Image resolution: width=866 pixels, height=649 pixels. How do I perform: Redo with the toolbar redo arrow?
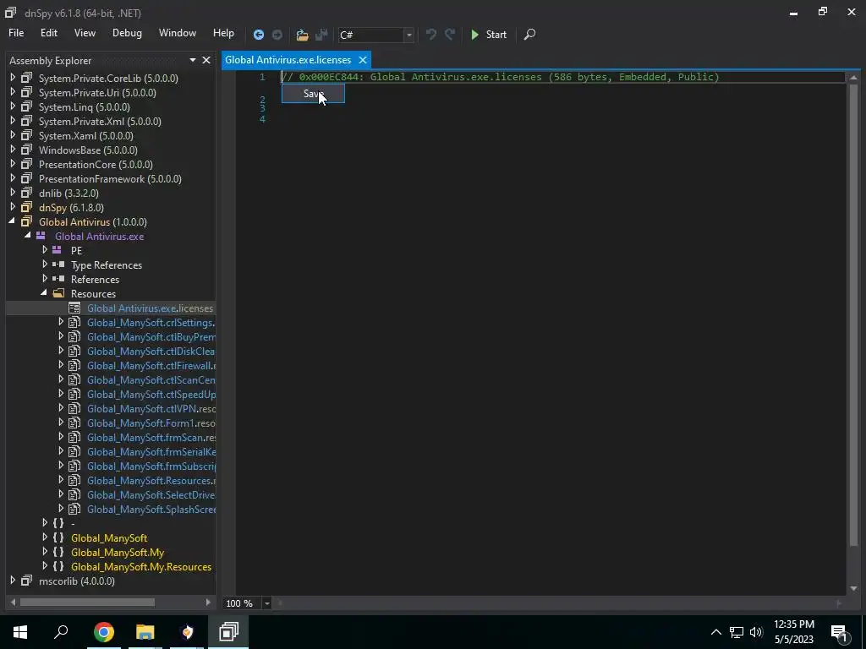[x=450, y=35]
